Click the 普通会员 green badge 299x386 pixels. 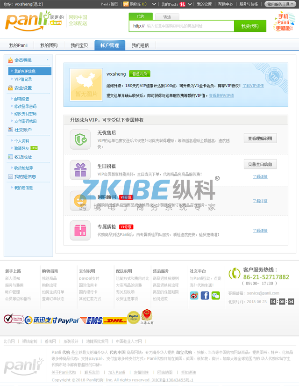139,73
